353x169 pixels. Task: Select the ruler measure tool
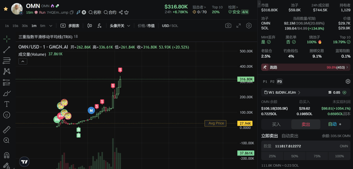click(7, 129)
